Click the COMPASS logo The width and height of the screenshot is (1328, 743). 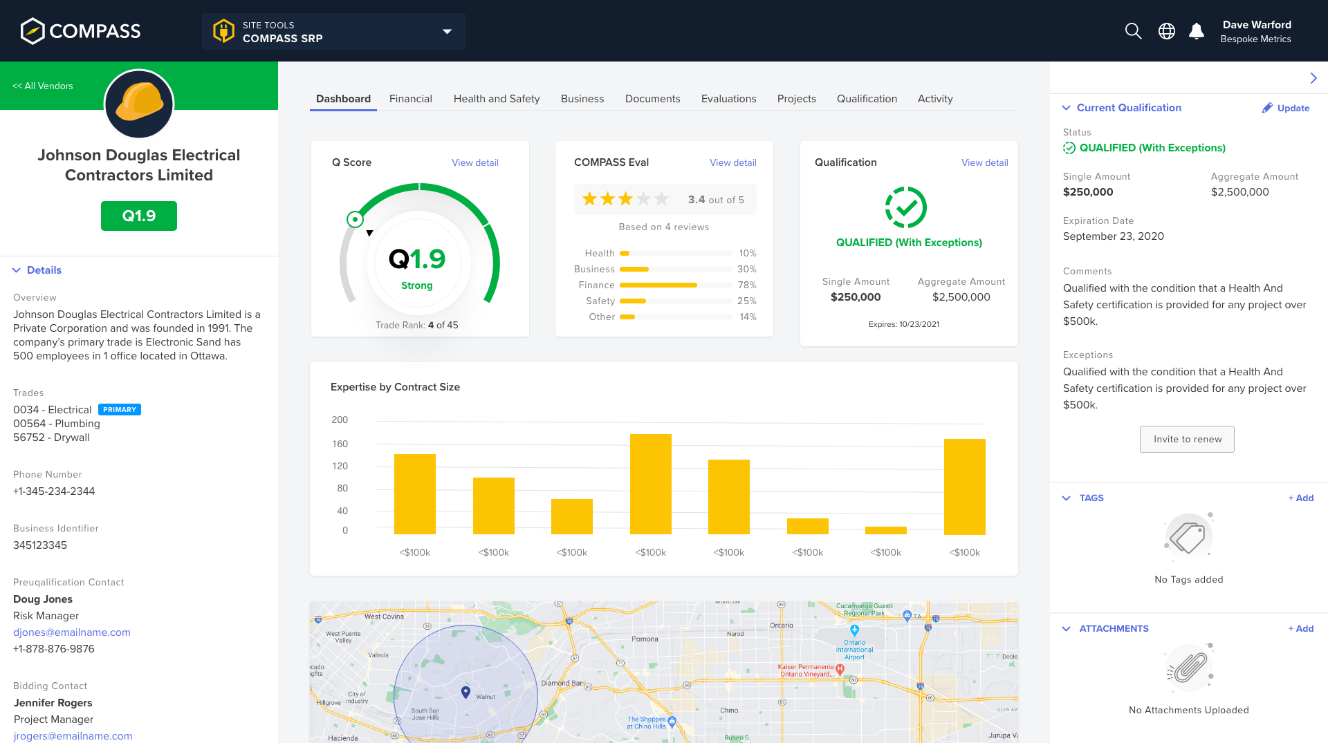pos(80,31)
